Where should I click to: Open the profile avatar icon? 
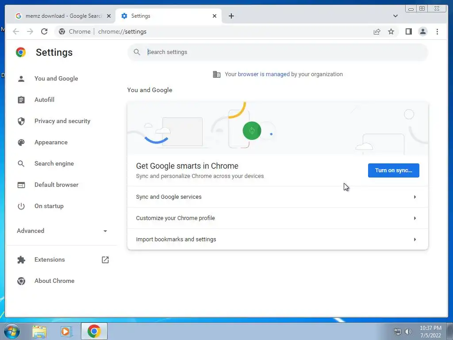click(x=422, y=31)
